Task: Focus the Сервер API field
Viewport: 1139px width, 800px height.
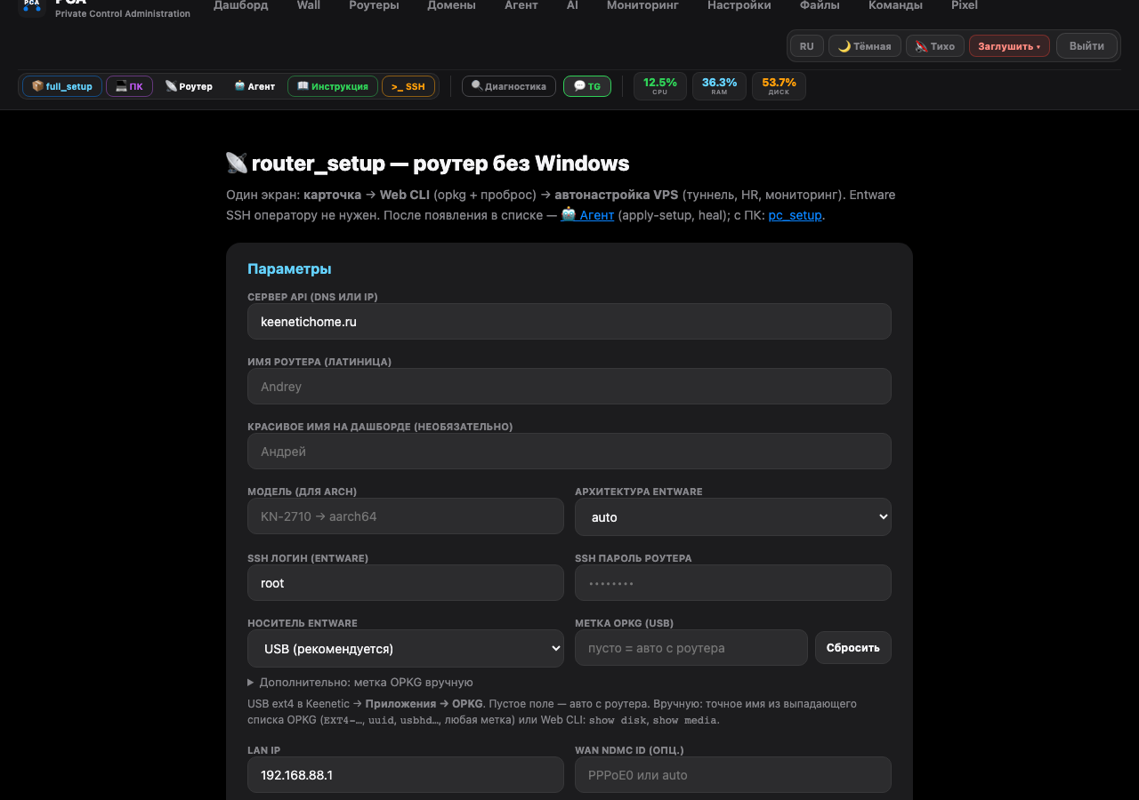Action: [569, 321]
